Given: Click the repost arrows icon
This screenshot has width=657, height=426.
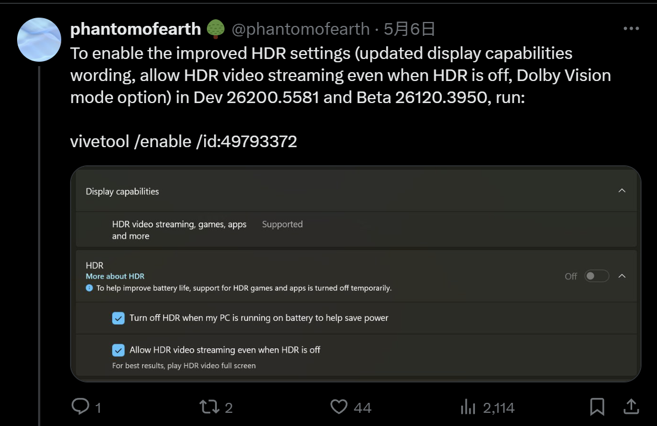Looking at the screenshot, I should coord(209,407).
